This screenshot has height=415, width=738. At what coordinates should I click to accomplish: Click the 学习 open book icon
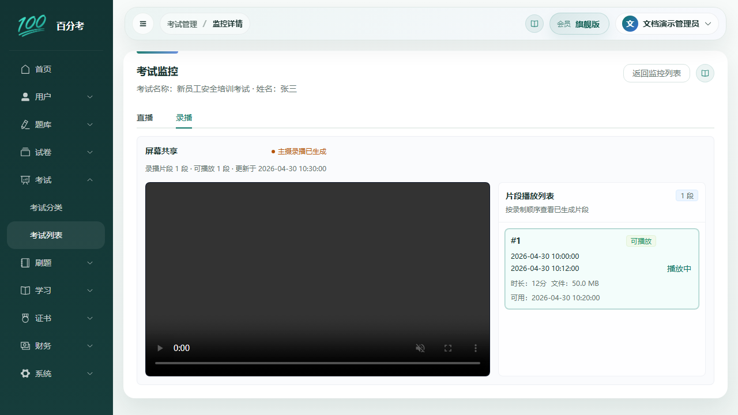[x=25, y=290]
